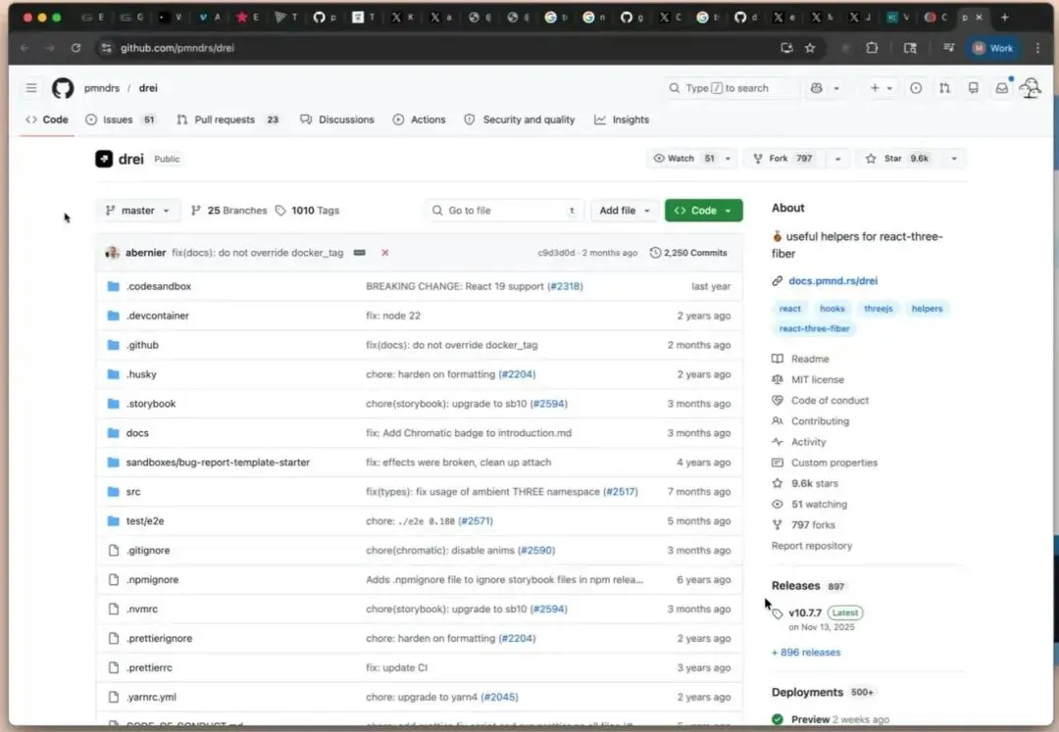
Task: Open the .codesandbox folder icon
Action: coord(114,286)
